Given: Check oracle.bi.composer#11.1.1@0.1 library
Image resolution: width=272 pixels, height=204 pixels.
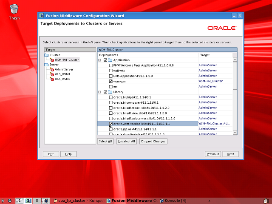Looking at the screenshot, I should point(110,102).
